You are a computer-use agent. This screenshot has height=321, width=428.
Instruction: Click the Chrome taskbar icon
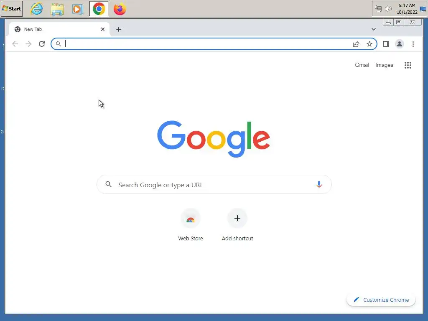pos(99,9)
